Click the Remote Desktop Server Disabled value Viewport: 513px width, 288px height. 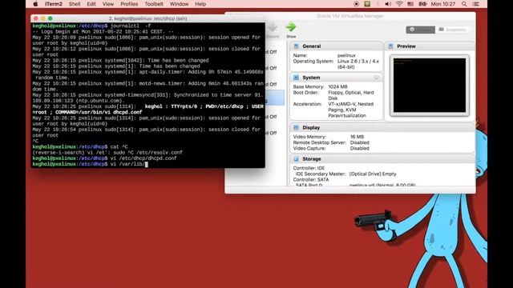point(360,142)
